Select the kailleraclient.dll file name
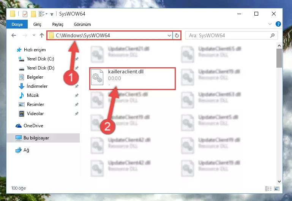The width and height of the screenshot is (292, 201). point(126,72)
